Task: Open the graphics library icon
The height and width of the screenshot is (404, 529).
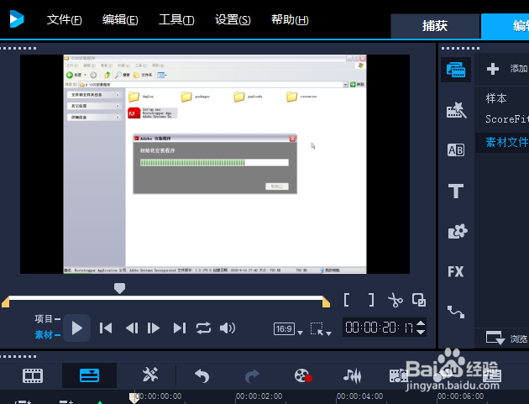Action: point(457,231)
